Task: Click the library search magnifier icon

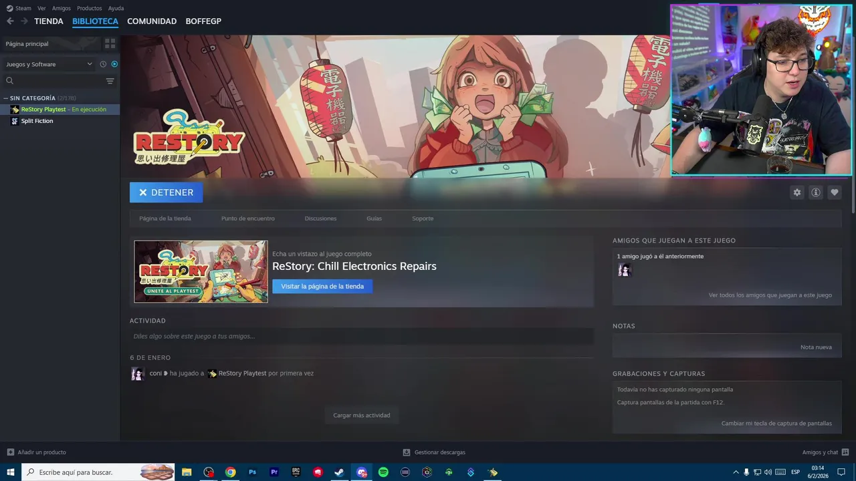Action: tap(10, 81)
